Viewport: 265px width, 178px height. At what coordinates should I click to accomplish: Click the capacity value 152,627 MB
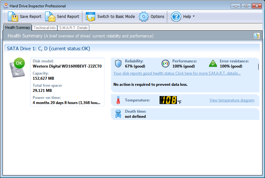pos(44,78)
